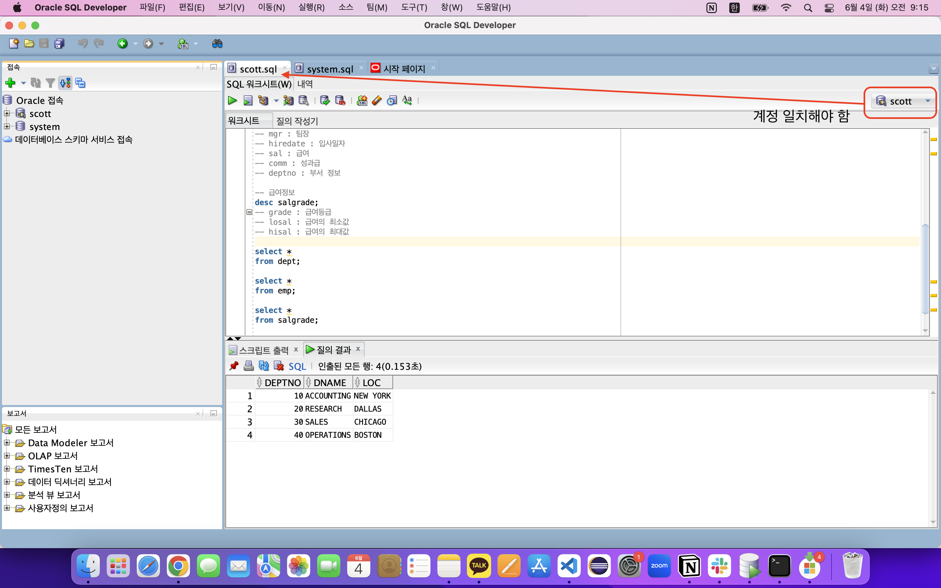Open the 도구(T) menu

click(x=414, y=8)
